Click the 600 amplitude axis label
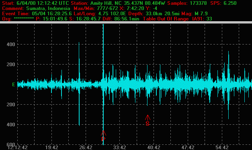Viewport: 252px width, 150px height. 11,144
